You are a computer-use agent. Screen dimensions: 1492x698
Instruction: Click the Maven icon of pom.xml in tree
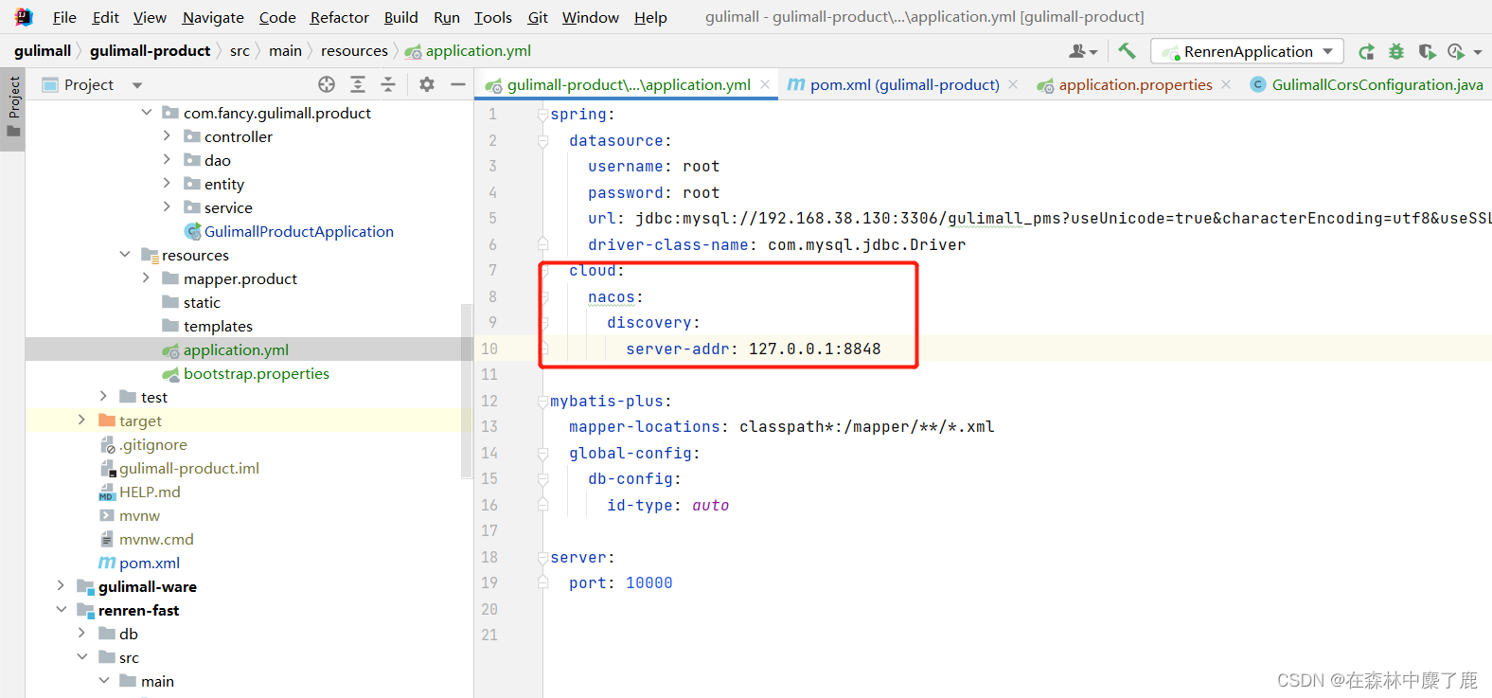point(107,563)
